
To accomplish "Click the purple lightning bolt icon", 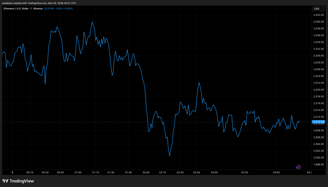I will [x=299, y=167].
